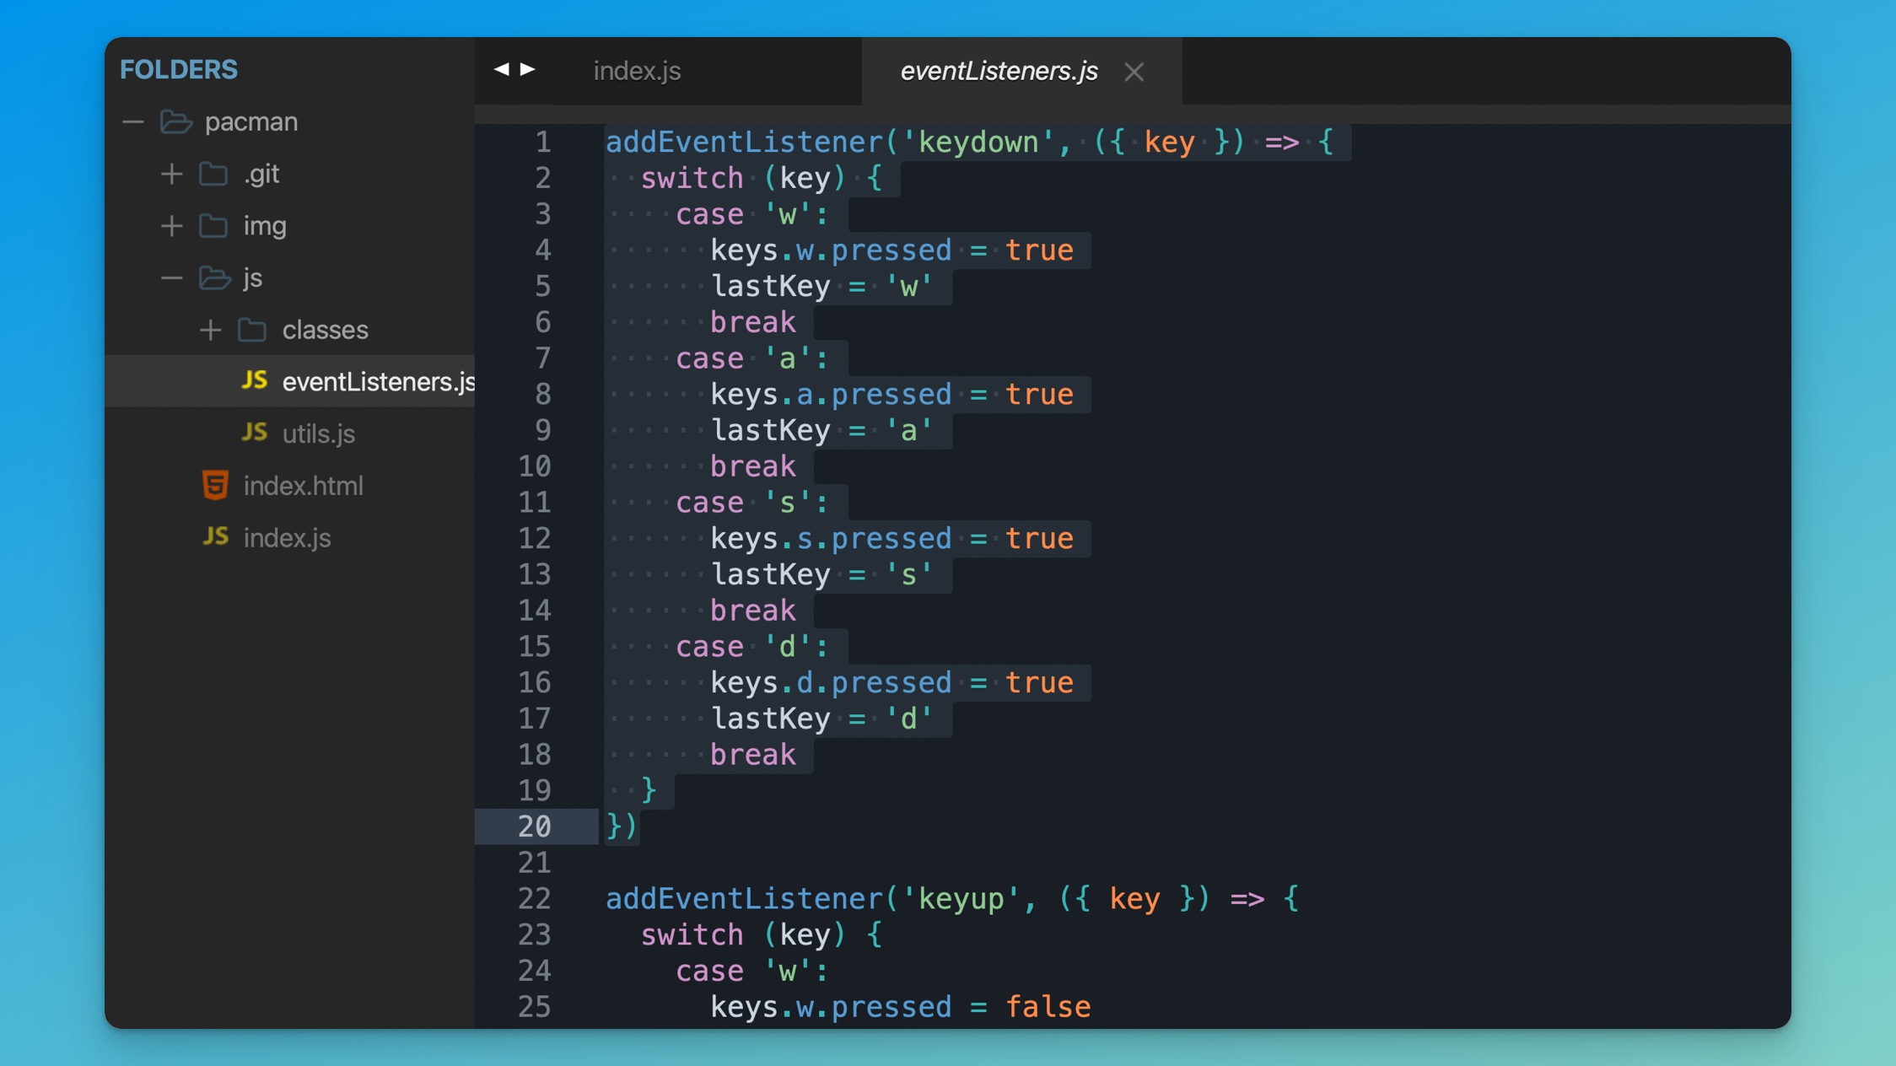Close the eventListeners.js tab
The width and height of the screenshot is (1896, 1066).
pyautogui.click(x=1134, y=72)
